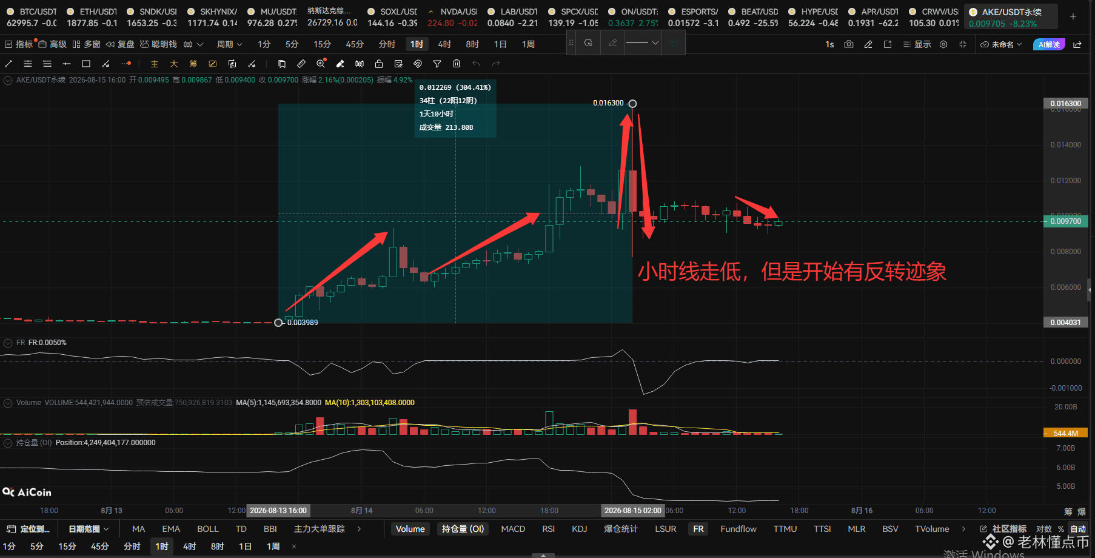Click the 主 main-force tool icon
This screenshot has width=1095, height=558.
155,64
